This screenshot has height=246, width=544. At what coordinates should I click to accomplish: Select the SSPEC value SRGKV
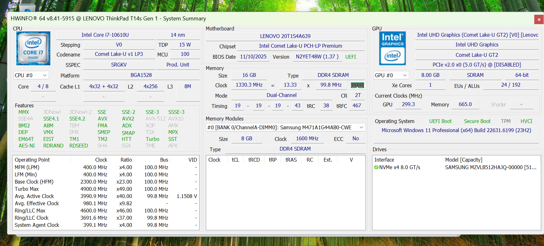tap(119, 65)
